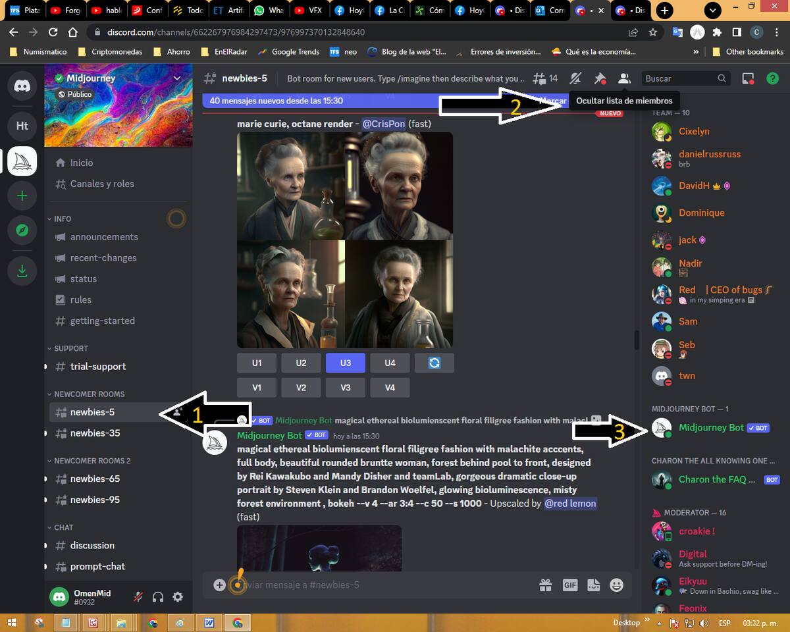Open the gift Nitro icon
The image size is (790, 632).
point(545,585)
